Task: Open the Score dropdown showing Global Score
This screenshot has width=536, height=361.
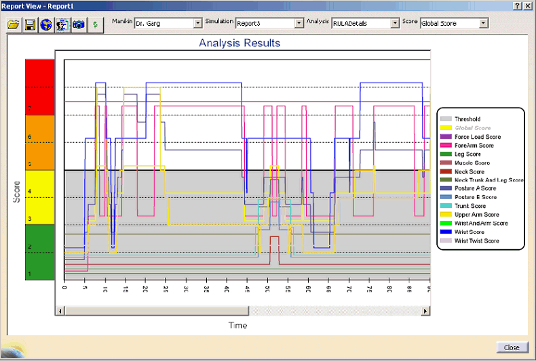Action: tap(483, 23)
